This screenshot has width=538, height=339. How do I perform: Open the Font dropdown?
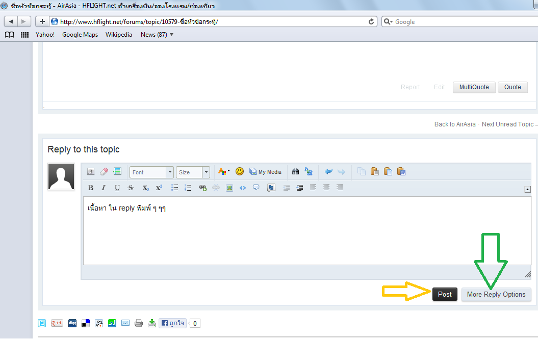151,172
